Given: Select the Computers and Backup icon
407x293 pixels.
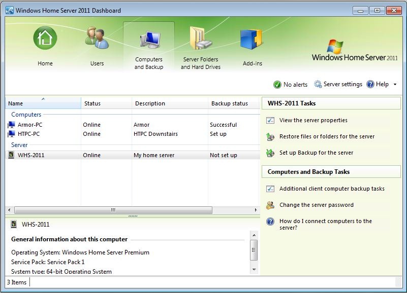Looking at the screenshot, I should point(150,40).
